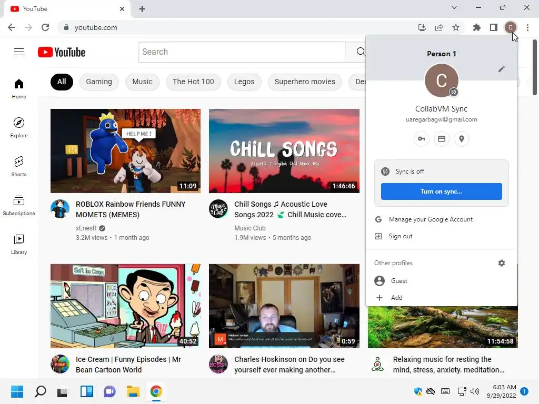Open the tab search chevron
Screen dimensions: 539x404
[x=454, y=7]
